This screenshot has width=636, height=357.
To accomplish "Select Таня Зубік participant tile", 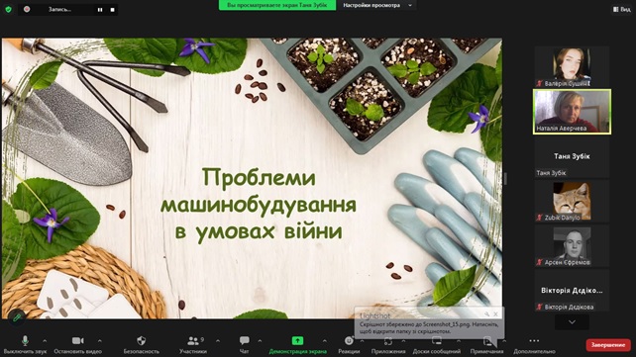I will 572,157.
